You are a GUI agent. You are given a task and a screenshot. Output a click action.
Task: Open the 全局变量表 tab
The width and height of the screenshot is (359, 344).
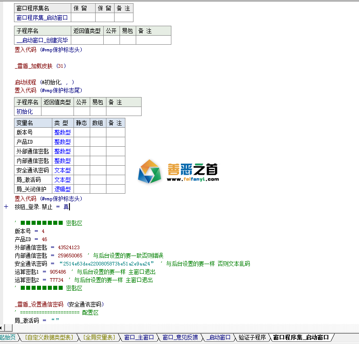(99, 337)
